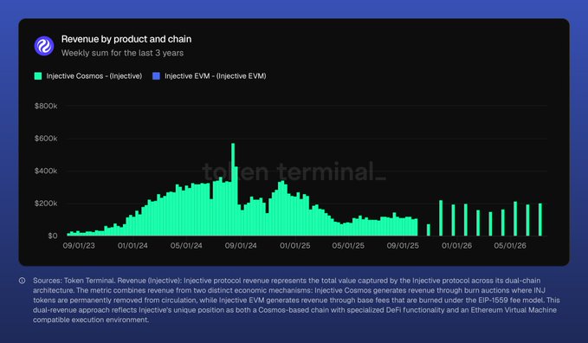Click the $0 y-axis label
Image resolution: width=588 pixels, height=343 pixels.
[53, 236]
